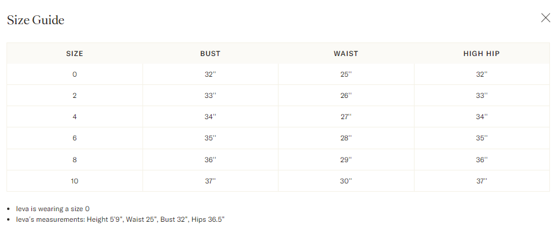This screenshot has width=560, height=243.
Task: Click the high hip value for size 2
Action: (481, 96)
